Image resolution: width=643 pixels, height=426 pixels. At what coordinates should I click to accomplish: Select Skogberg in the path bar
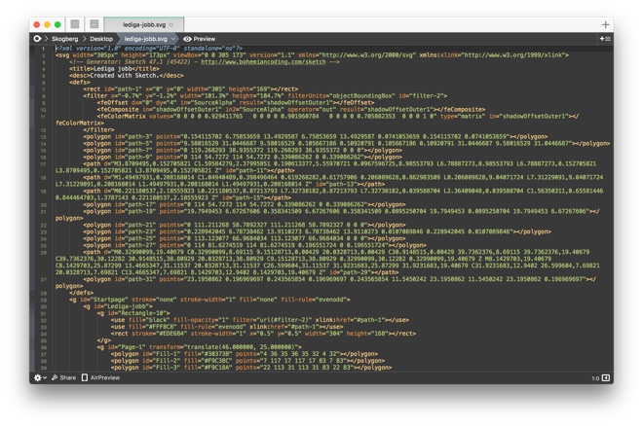(64, 39)
